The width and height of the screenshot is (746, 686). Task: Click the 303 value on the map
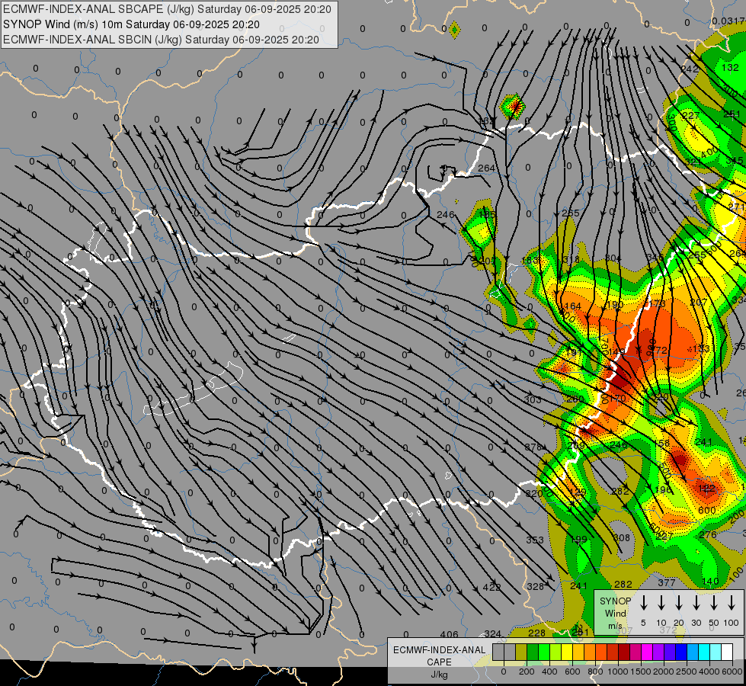[x=533, y=399]
